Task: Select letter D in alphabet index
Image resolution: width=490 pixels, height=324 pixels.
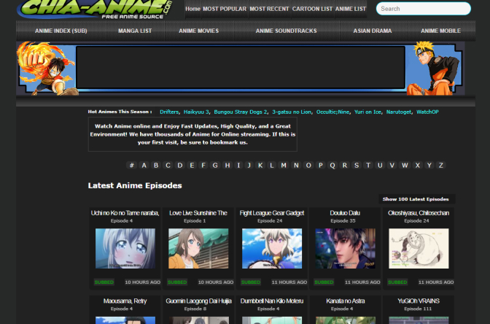Action: point(180,165)
